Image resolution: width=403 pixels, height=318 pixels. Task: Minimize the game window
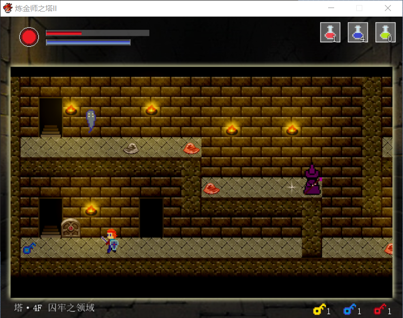tap(331, 8)
